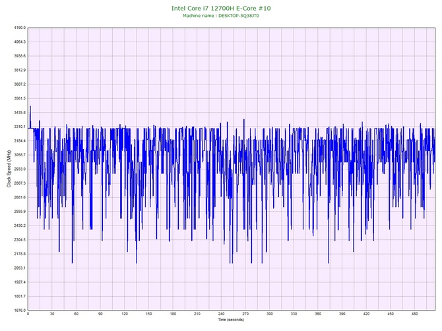Click the 90 tick on the time axis
Screen dimensions: 442x331
[x=100, y=314]
